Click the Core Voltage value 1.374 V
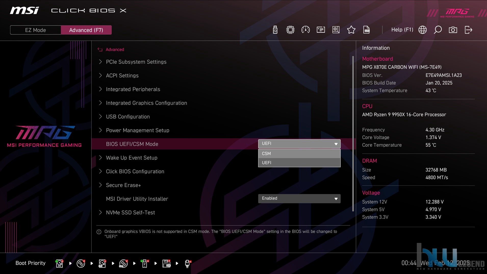Screen dimensions: 487x274 pyautogui.click(x=433, y=138)
